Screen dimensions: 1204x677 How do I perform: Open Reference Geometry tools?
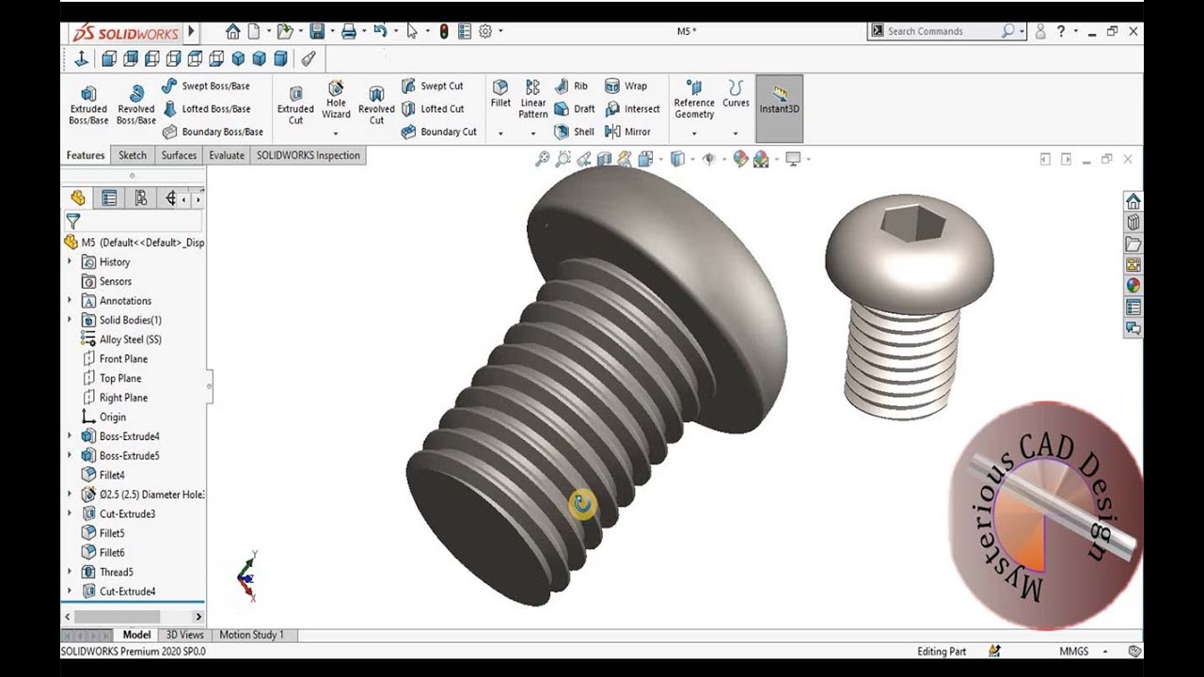[x=694, y=100]
